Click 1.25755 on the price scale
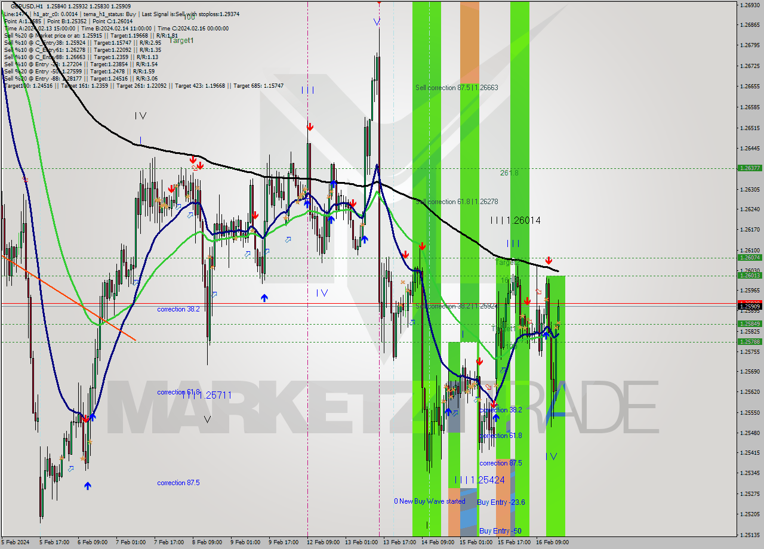The width and height of the screenshot is (764, 549). (750, 352)
